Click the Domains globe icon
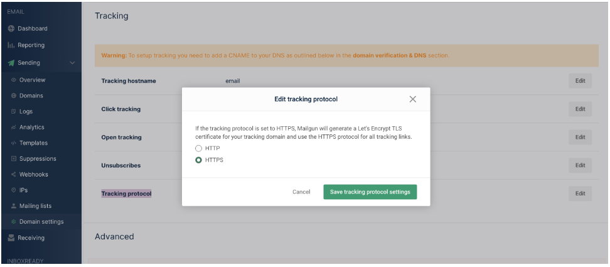This screenshot has height=267, width=610. (14, 95)
